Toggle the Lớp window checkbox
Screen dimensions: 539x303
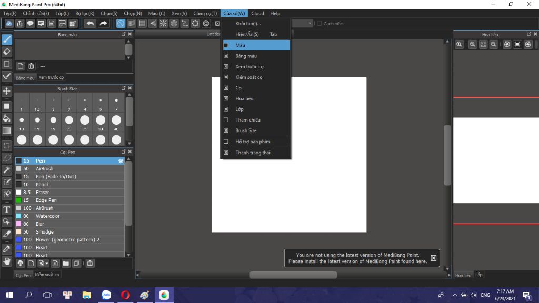tap(226, 109)
